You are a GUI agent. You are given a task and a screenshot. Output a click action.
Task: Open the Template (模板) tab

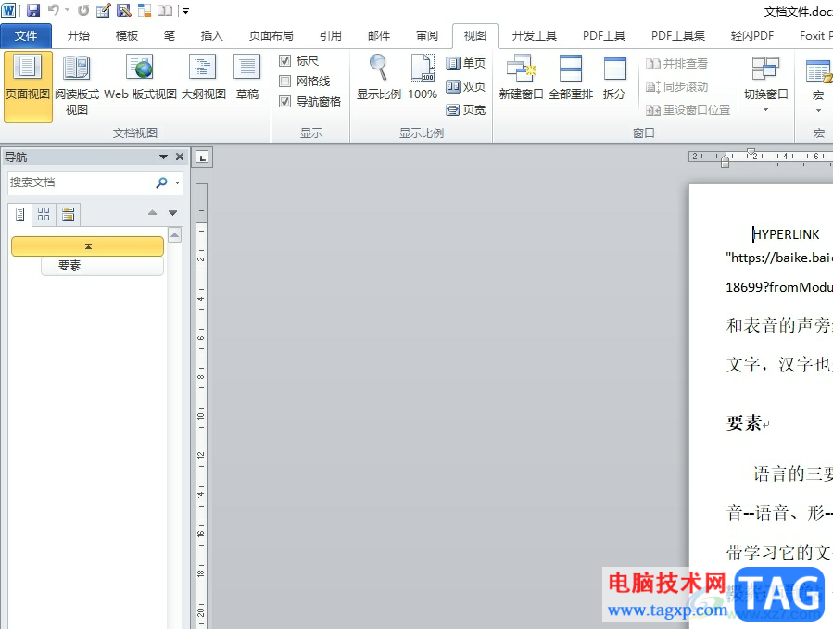pyautogui.click(x=127, y=35)
